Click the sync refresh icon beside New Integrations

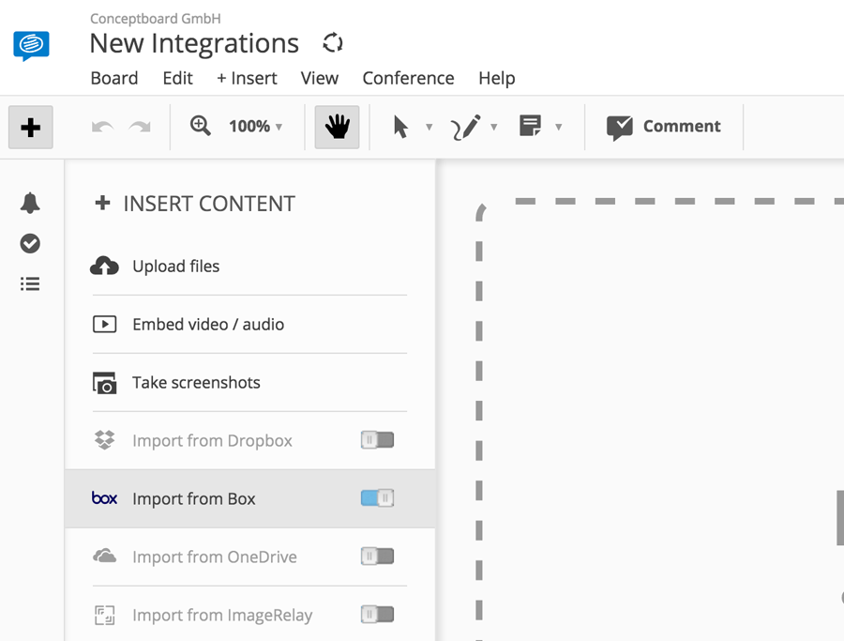pos(333,43)
